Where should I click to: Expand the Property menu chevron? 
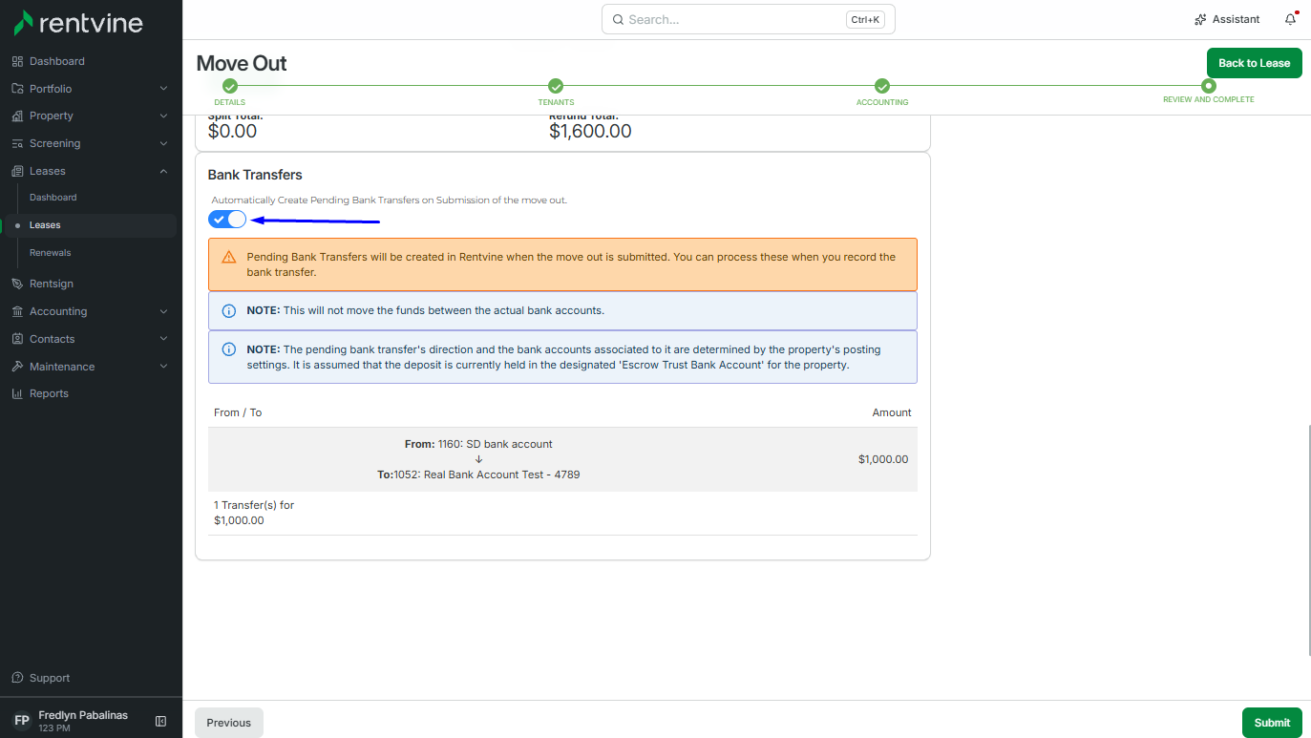(x=163, y=116)
